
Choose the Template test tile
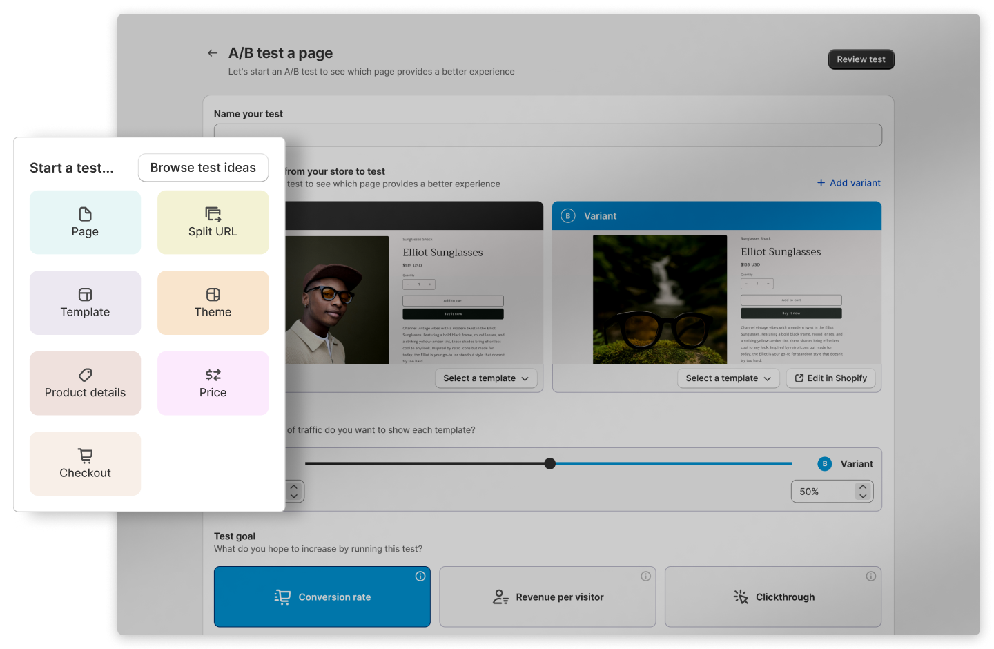pyautogui.click(x=85, y=302)
